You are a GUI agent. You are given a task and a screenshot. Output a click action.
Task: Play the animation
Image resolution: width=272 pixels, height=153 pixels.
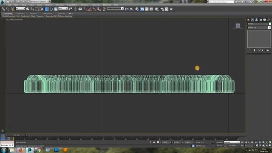(x=249, y=142)
